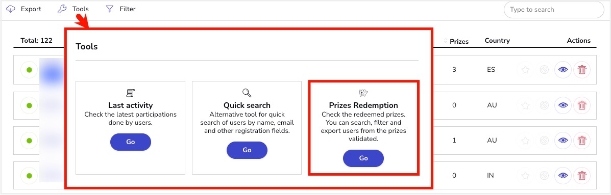611x195 pixels.
Task: Open the Filter funnel option
Action: pyautogui.click(x=120, y=9)
